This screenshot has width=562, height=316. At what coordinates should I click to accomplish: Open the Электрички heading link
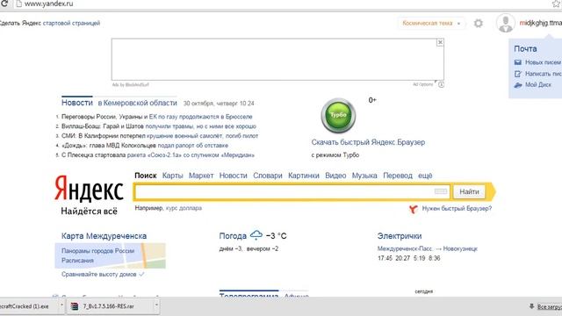pos(400,236)
